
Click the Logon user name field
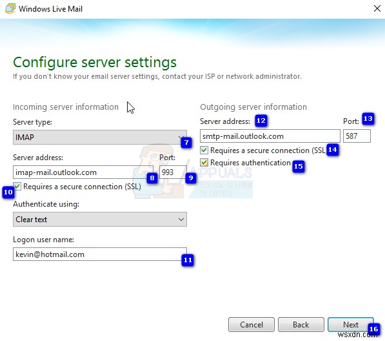pyautogui.click(x=100, y=254)
